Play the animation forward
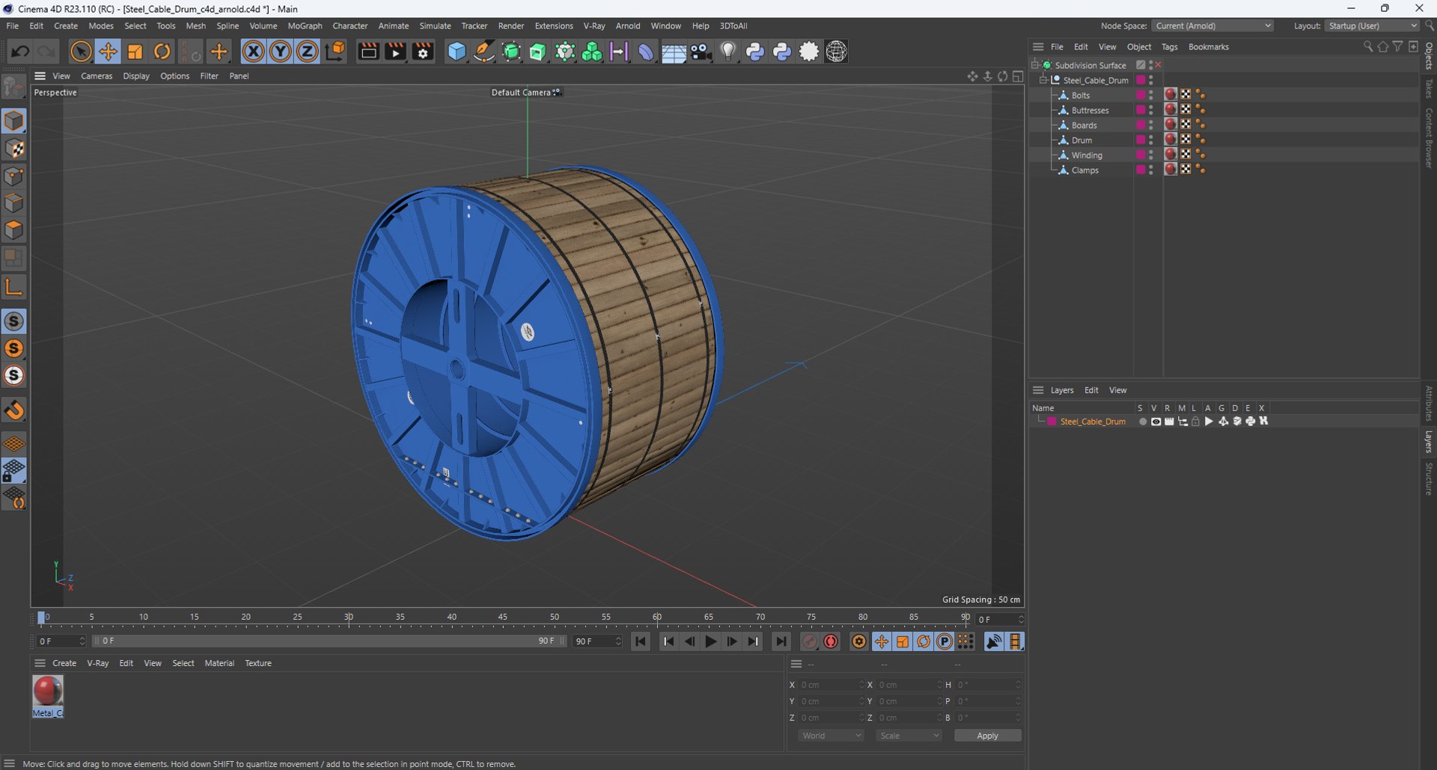 coord(710,641)
